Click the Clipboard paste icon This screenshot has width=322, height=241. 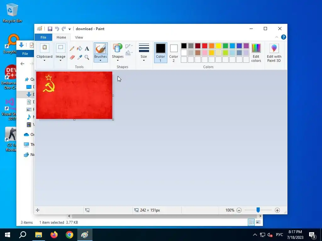coord(45,48)
